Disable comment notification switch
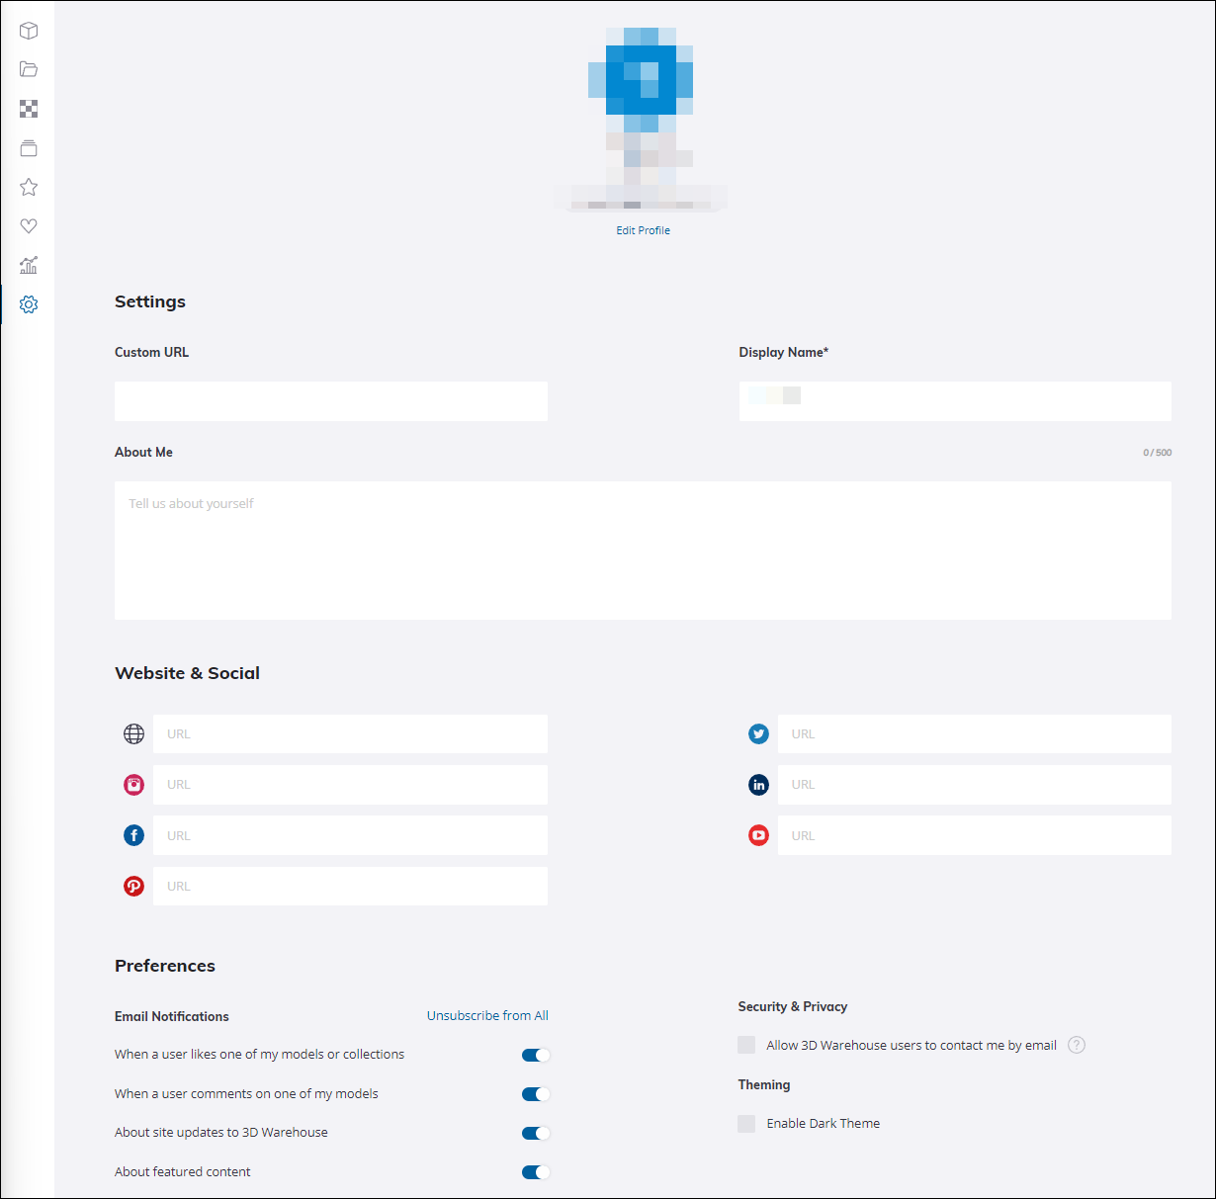 (535, 1094)
